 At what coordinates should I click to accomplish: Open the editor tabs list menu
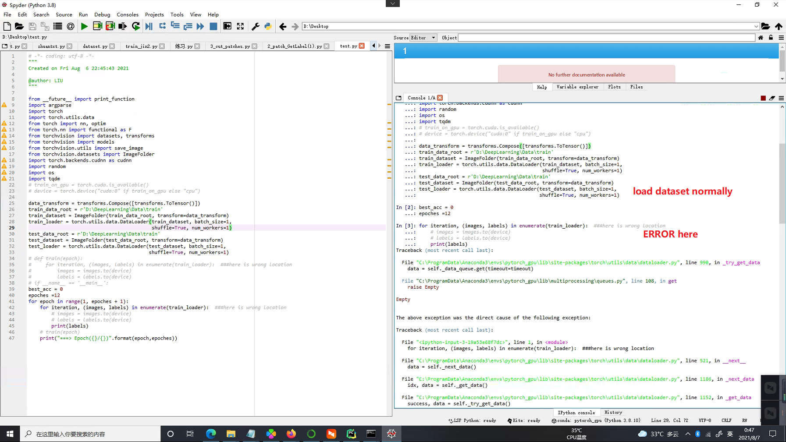388,46
